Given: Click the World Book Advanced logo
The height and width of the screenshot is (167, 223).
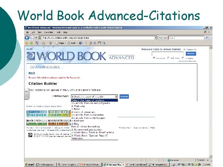Looking at the screenshot, I should tap(81, 56).
